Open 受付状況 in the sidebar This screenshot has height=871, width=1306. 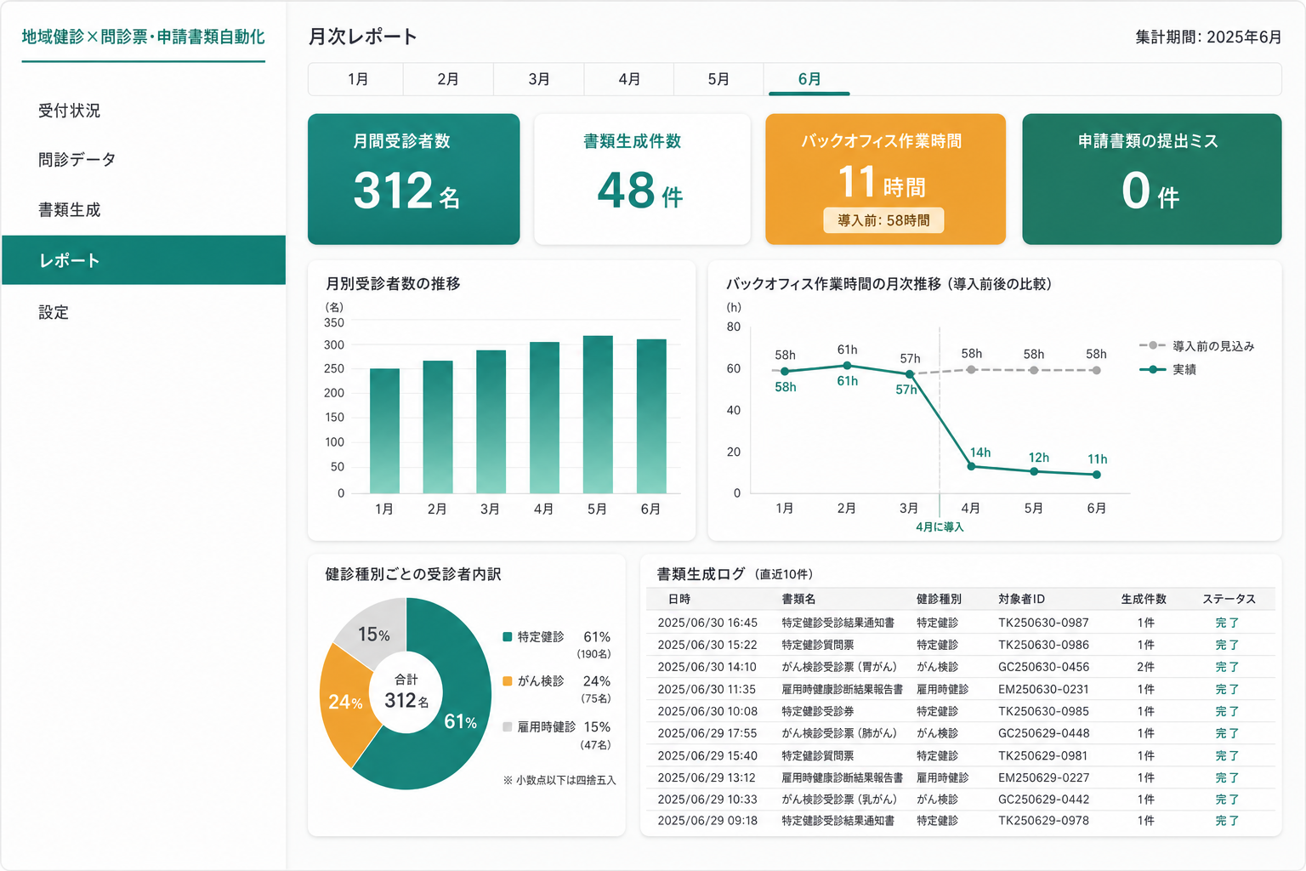tap(143, 111)
